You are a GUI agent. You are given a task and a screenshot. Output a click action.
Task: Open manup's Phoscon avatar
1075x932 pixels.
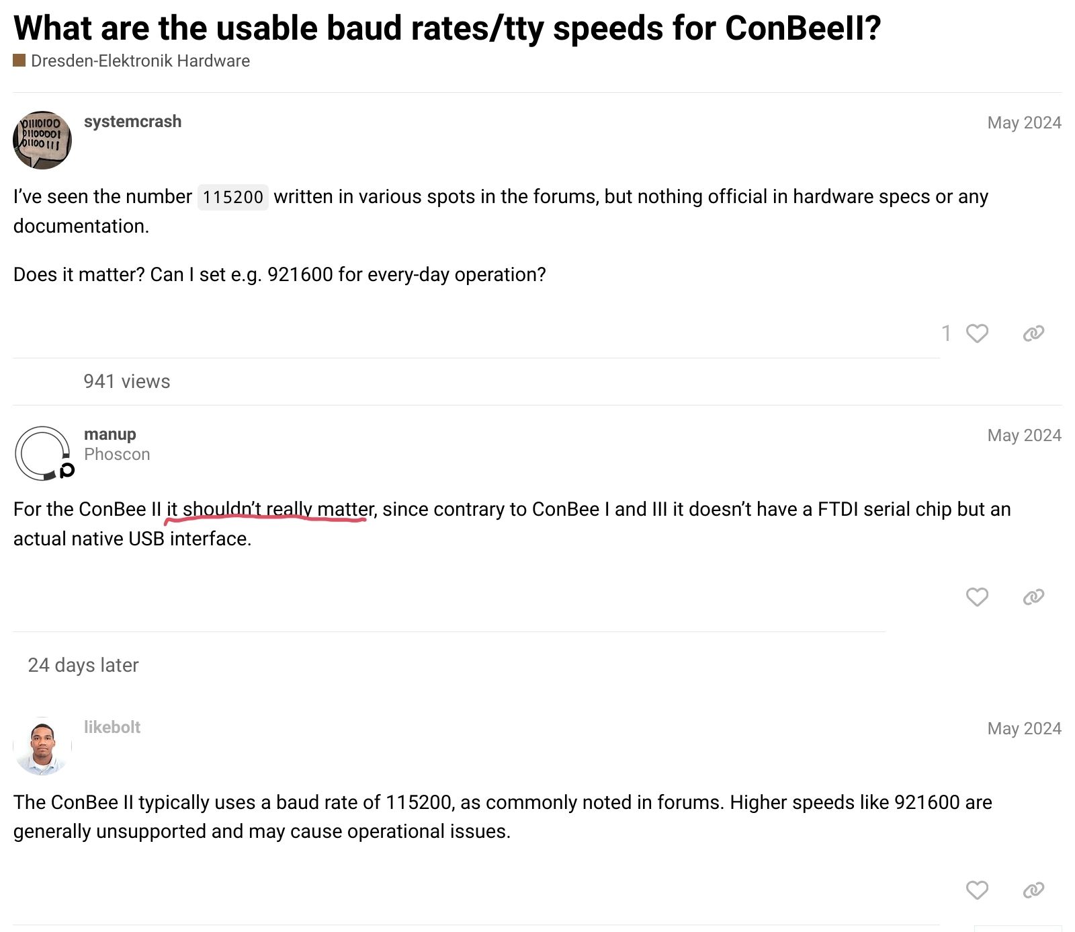42,453
